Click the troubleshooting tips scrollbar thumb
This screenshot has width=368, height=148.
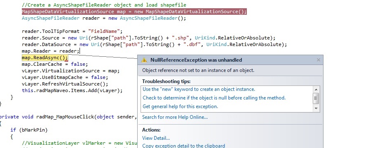[316, 98]
